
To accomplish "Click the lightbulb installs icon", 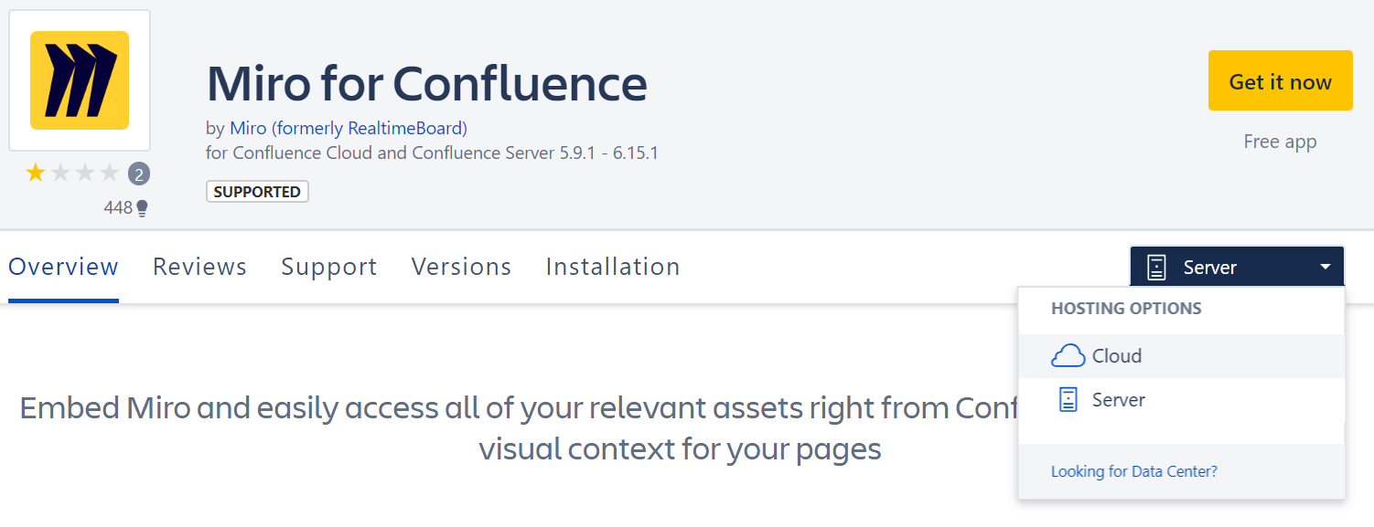I will (x=142, y=209).
